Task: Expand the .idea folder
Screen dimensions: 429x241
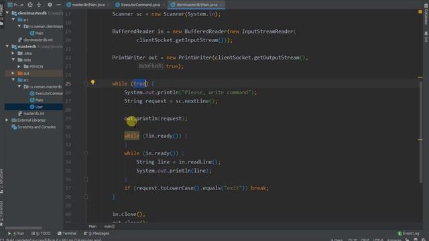Action: tap(13, 53)
